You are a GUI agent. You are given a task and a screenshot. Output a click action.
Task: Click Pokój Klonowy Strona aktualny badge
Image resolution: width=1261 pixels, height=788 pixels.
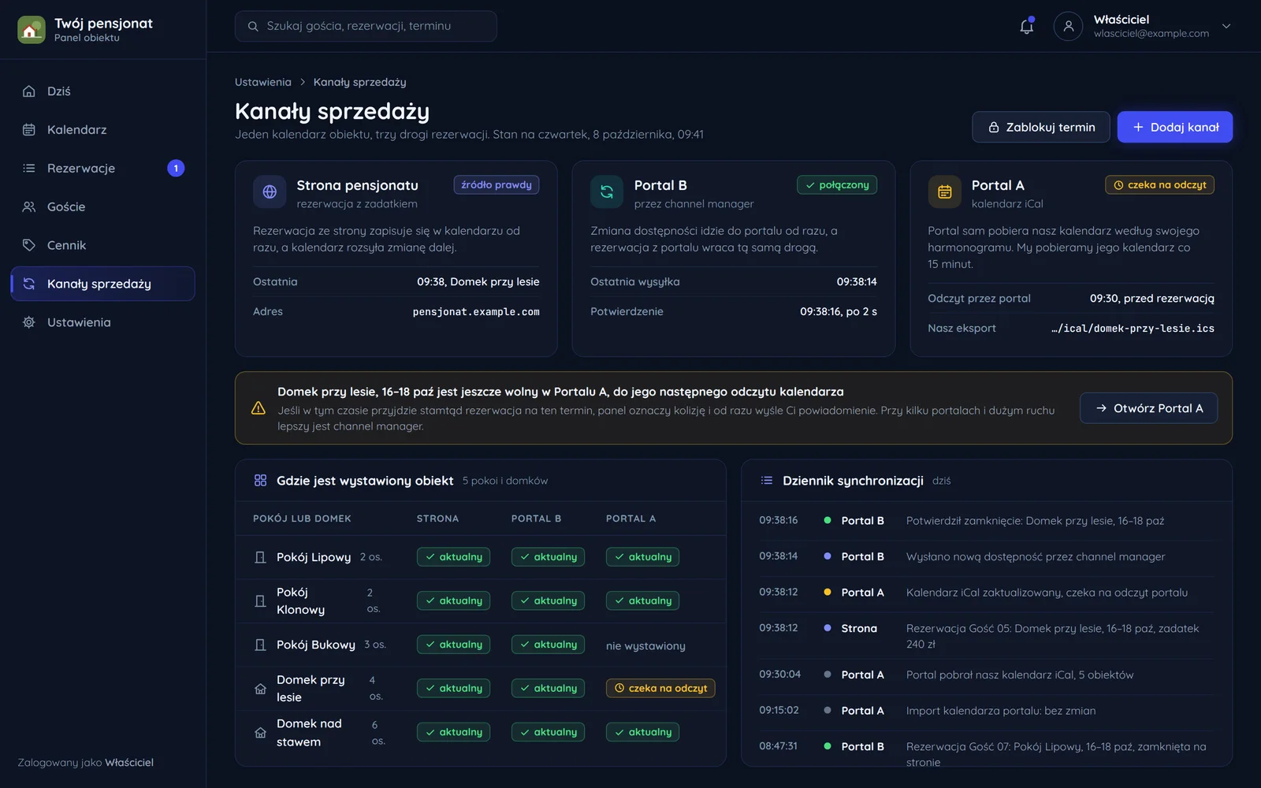pos(453,601)
